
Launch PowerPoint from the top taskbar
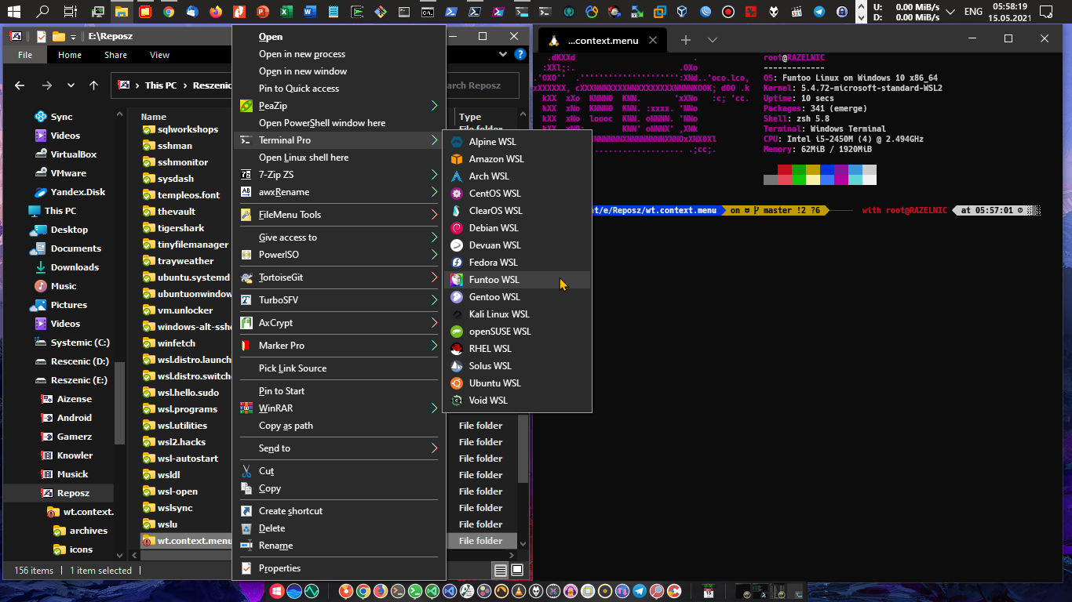click(262, 12)
